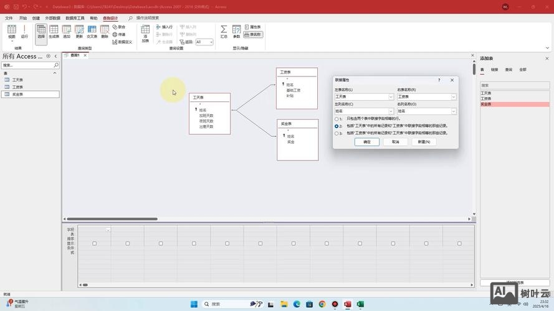This screenshot has width=554, height=311.
Task: Expand the 左表名称 dropdown in join dialog
Action: tap(391, 97)
